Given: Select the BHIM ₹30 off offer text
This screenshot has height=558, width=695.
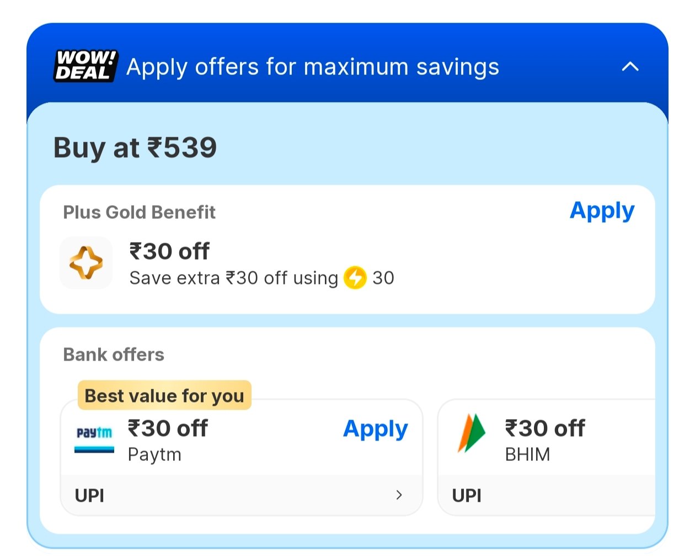Looking at the screenshot, I should point(545,428).
